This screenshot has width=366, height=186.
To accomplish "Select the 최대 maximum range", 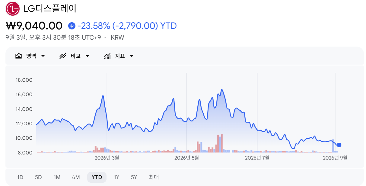I will pyautogui.click(x=154, y=177).
